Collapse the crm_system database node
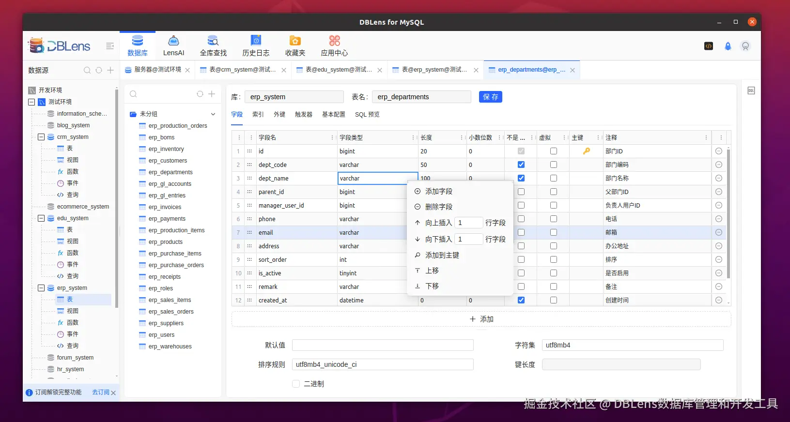 coord(41,137)
